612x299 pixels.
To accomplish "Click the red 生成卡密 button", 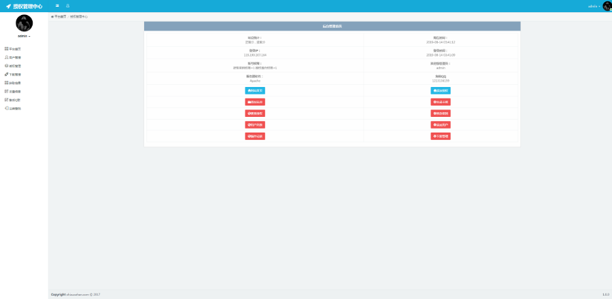I will click(x=441, y=102).
